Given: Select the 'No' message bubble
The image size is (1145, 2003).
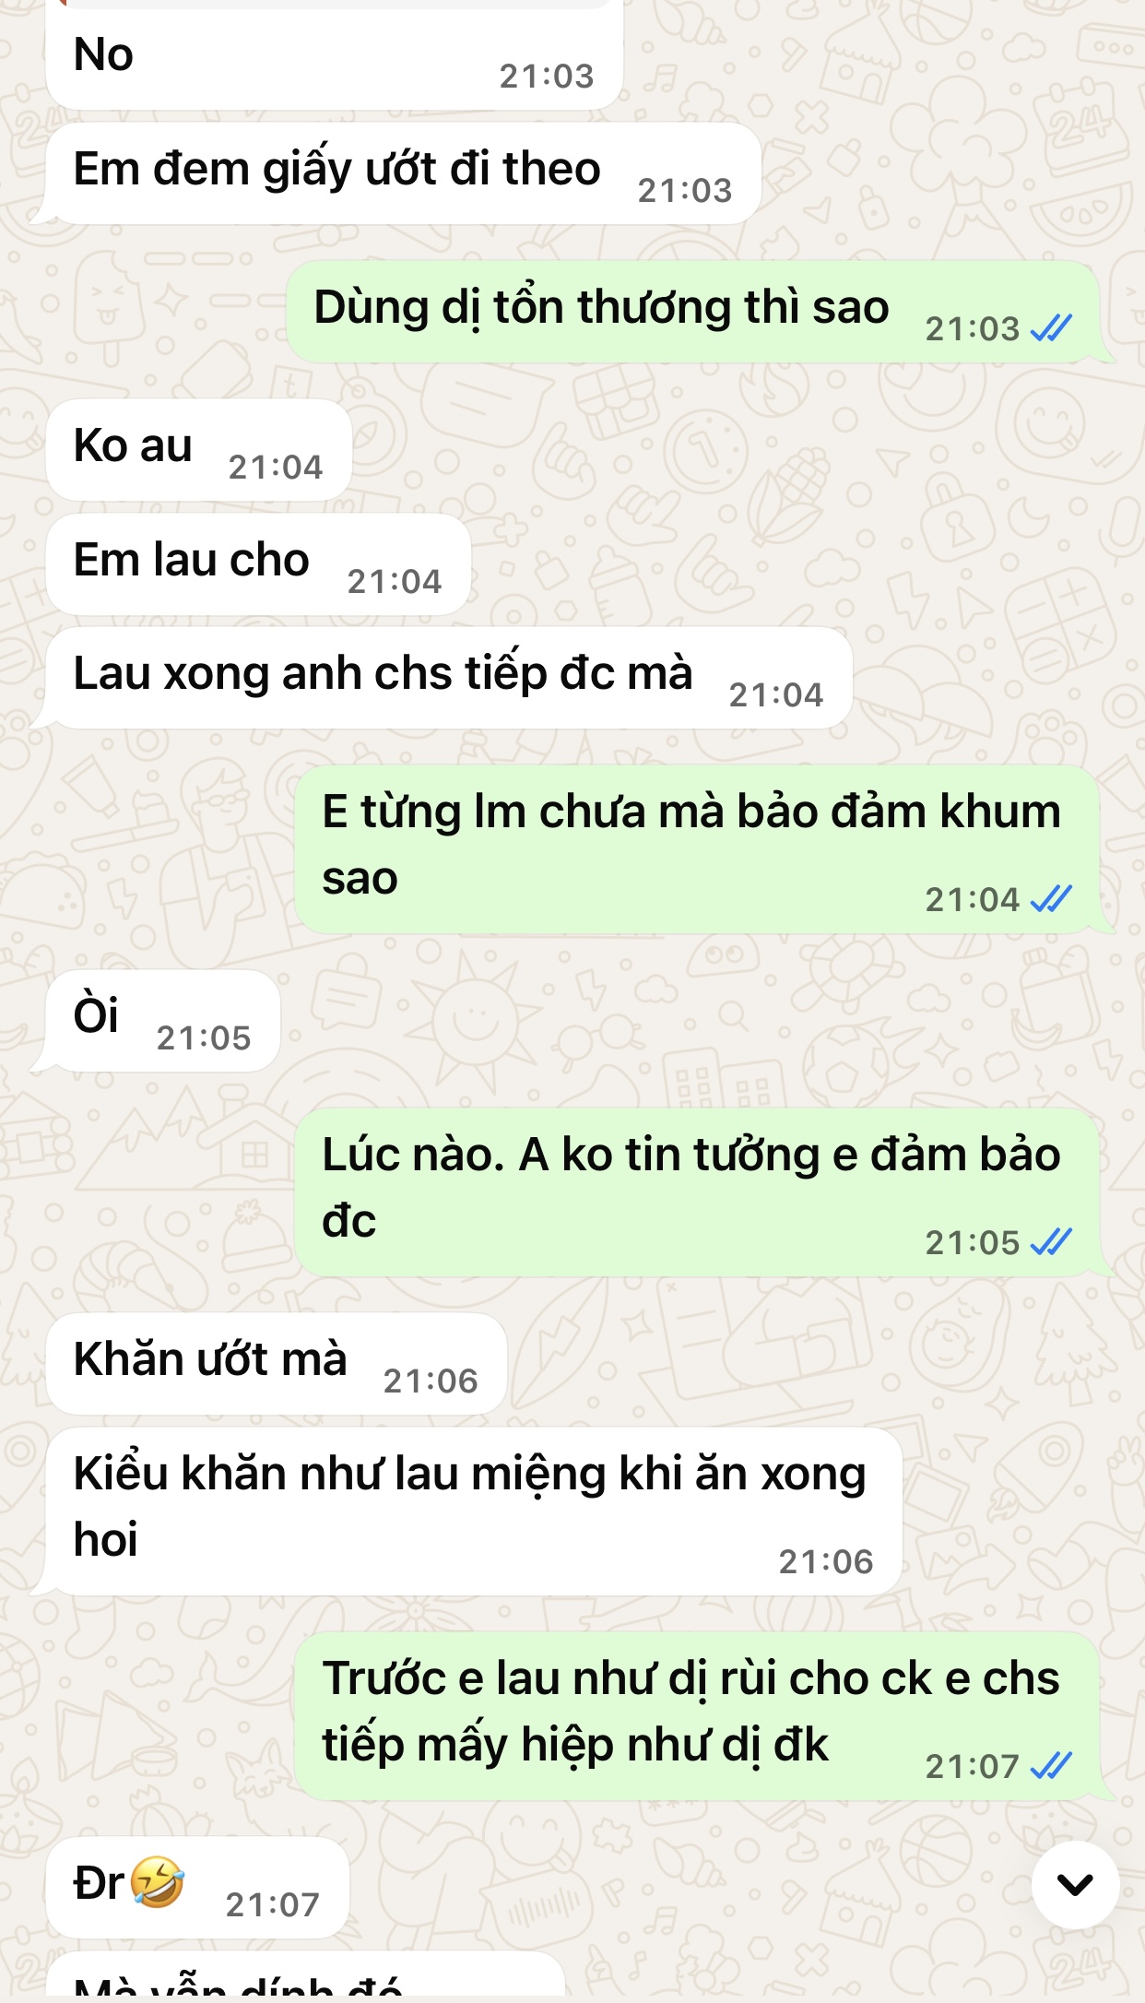Looking at the screenshot, I should pyautogui.click(x=335, y=57).
